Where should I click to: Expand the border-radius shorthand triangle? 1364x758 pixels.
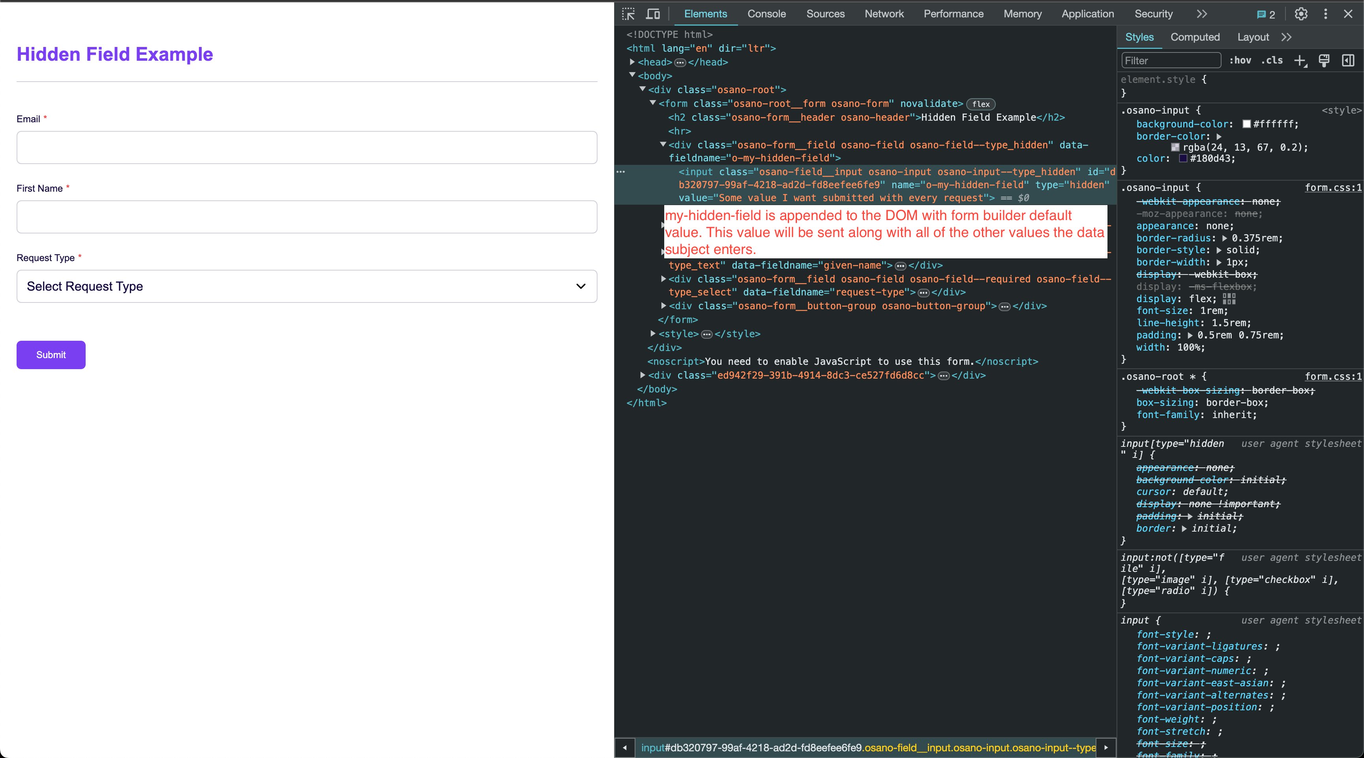1225,239
